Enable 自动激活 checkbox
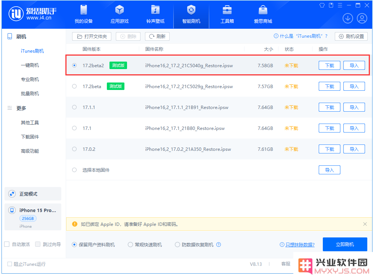The image size is (374, 280). [x=7, y=244]
